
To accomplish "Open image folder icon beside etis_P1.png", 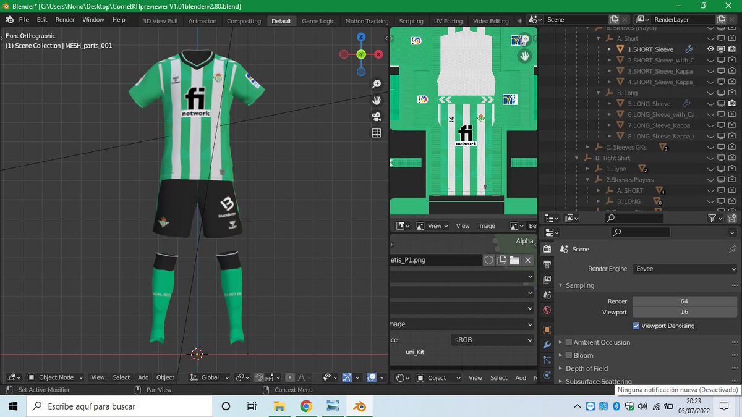I will [x=514, y=260].
